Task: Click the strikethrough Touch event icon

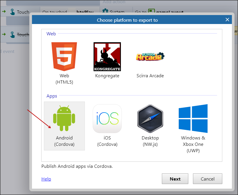Action: pos(12,35)
